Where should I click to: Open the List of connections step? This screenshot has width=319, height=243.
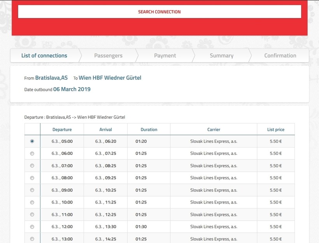44,56
